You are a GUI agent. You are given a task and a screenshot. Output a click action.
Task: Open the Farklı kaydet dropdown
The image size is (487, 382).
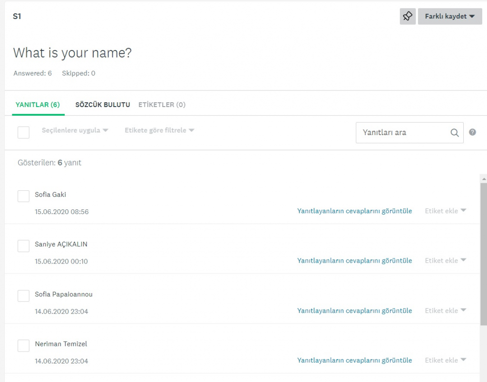pos(449,16)
